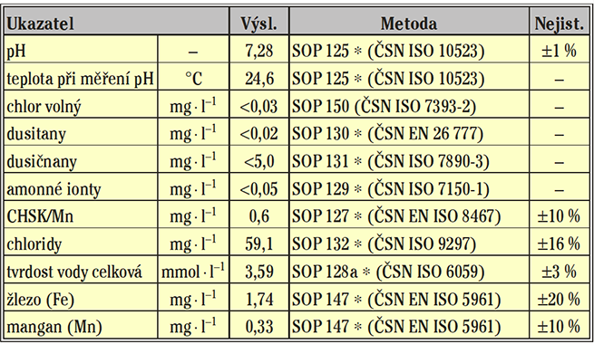Viewport: 594px width, 344px height.
Task: Click the Nejist. column header
Action: 560,21
